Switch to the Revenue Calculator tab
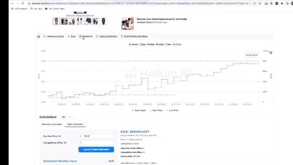293x165 pixels. pyautogui.click(x=52, y=124)
